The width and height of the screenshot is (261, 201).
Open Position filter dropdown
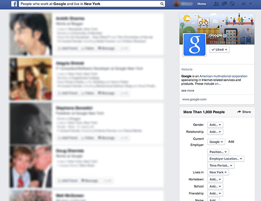[x=218, y=152]
